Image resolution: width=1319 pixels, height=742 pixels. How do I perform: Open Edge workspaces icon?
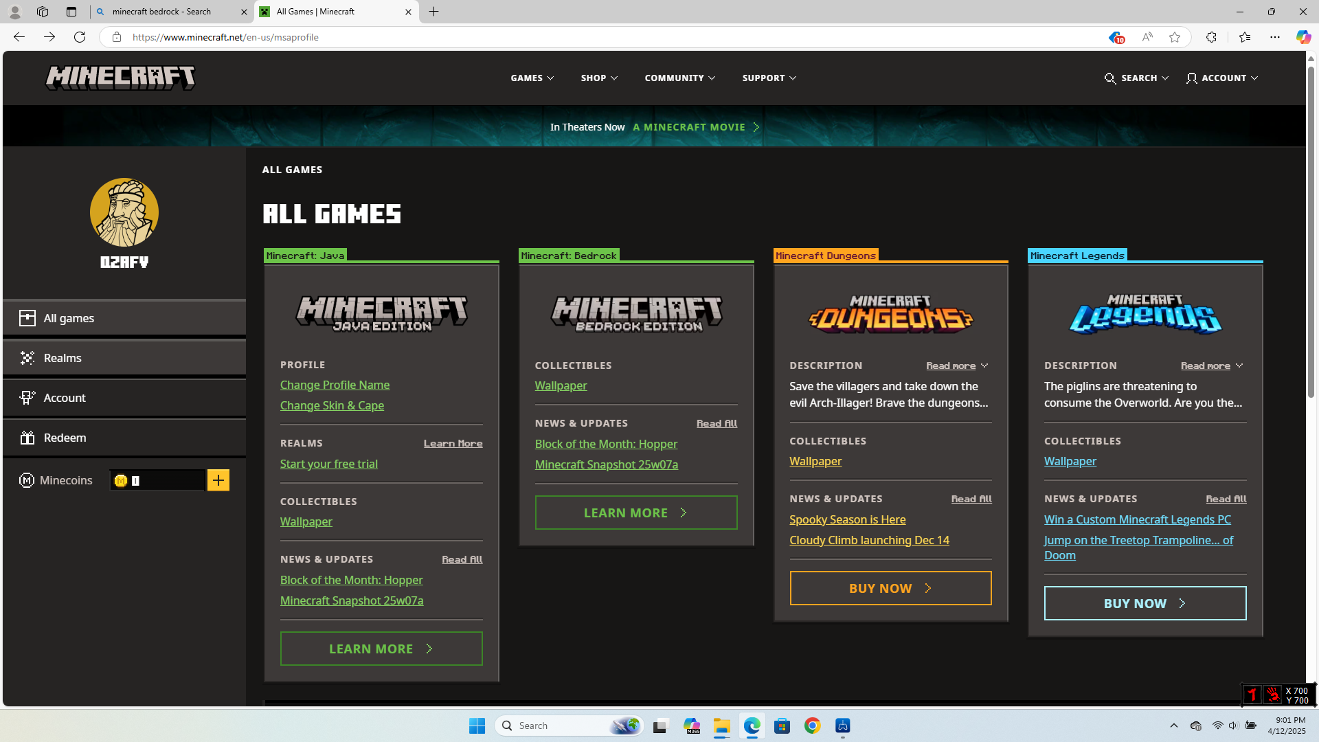coord(43,12)
